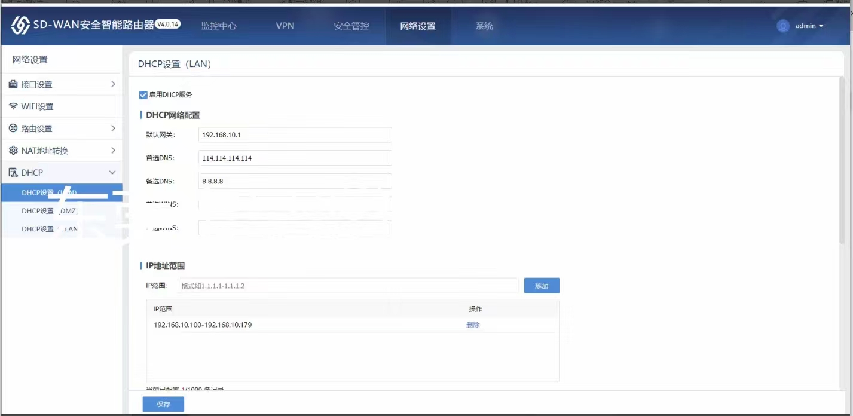Click the SD-WAN logo icon
This screenshot has width=853, height=416.
(20, 26)
